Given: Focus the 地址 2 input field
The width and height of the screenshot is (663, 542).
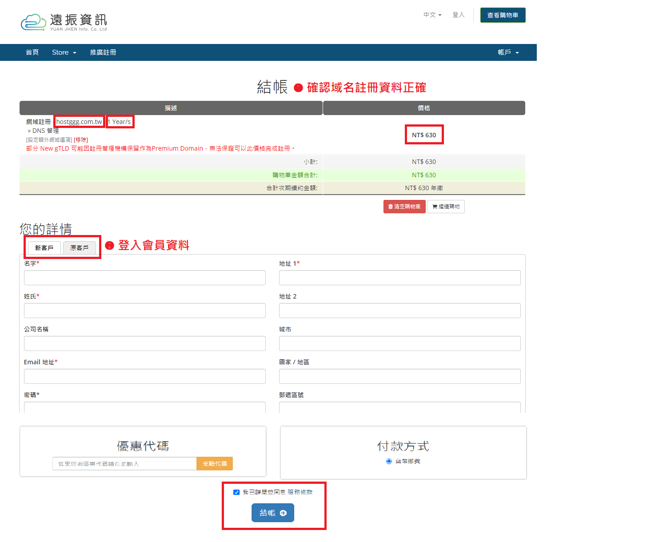Looking at the screenshot, I should (x=400, y=311).
